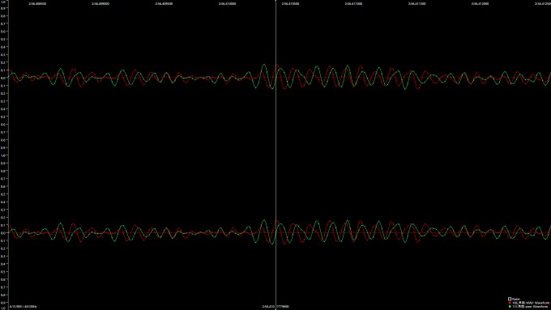
Task: Click the 2:56.411500 time ruler label
Action: coord(416,3)
